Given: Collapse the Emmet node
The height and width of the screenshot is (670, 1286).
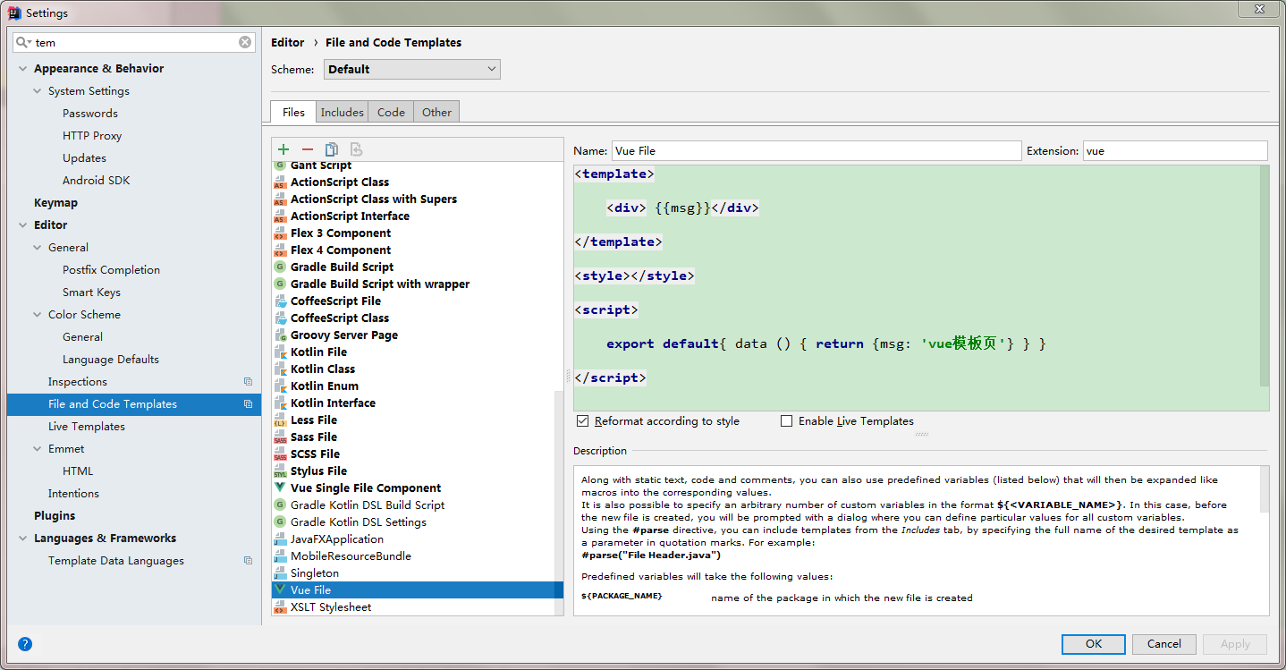Looking at the screenshot, I should (37, 449).
